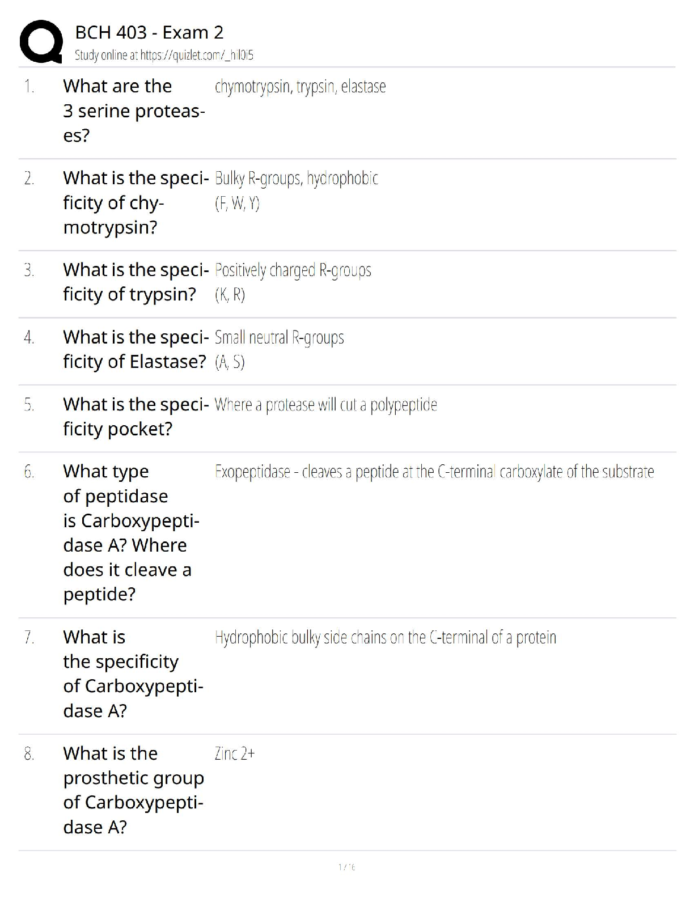Select question 7 on Carboxypeptidase A specificity

[133, 673]
